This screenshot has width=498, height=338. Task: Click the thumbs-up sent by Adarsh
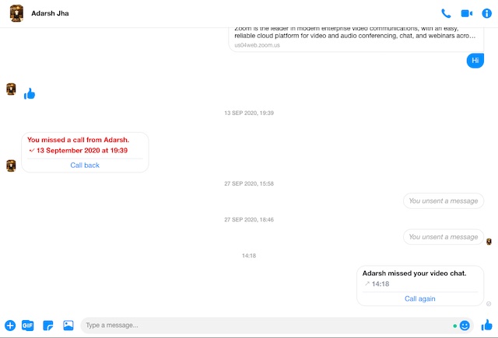click(x=30, y=94)
